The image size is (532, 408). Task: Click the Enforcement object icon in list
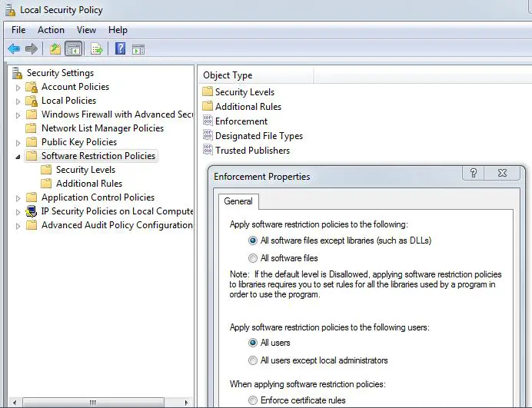pos(208,121)
